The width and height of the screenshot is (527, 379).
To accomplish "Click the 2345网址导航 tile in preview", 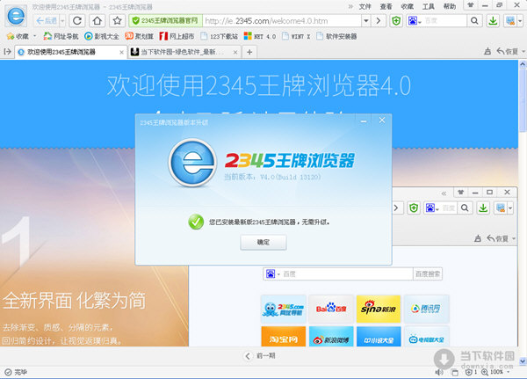I will (284, 309).
